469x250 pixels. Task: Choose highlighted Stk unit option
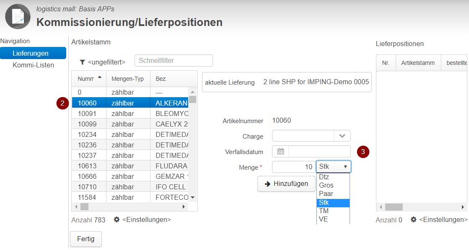[333, 203]
